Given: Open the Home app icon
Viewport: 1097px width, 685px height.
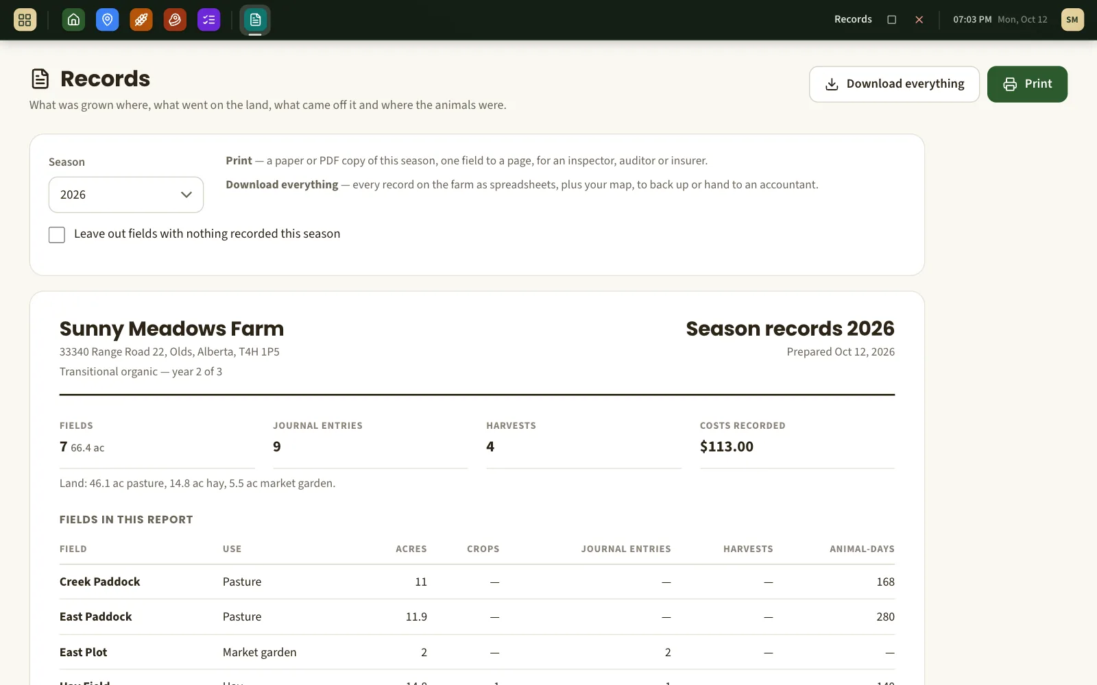Looking at the screenshot, I should (73, 20).
